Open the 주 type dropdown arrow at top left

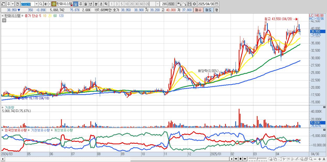click(13, 4)
